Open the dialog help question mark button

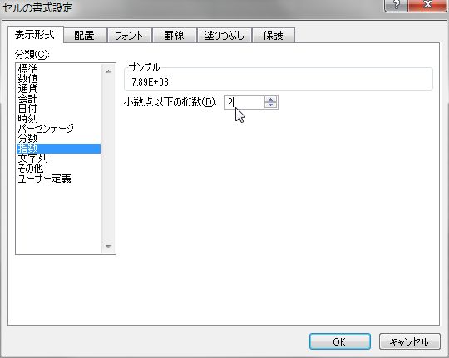(397, 5)
